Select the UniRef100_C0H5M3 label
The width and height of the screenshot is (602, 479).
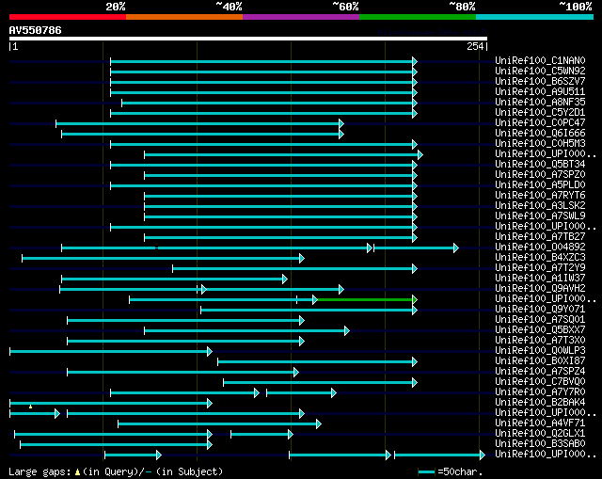(x=540, y=144)
